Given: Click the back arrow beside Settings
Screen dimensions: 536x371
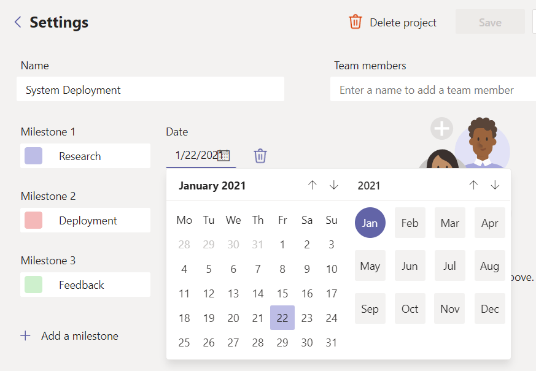Looking at the screenshot, I should (x=18, y=23).
